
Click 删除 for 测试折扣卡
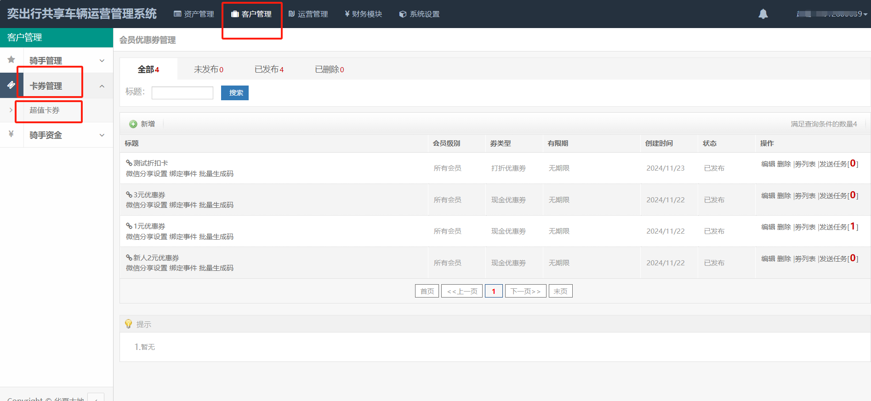(x=784, y=164)
